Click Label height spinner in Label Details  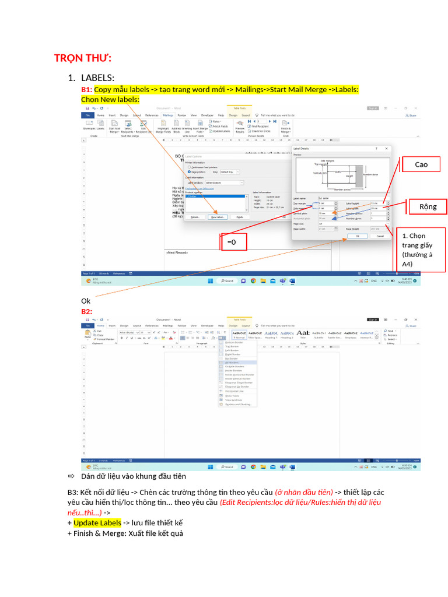click(x=388, y=203)
